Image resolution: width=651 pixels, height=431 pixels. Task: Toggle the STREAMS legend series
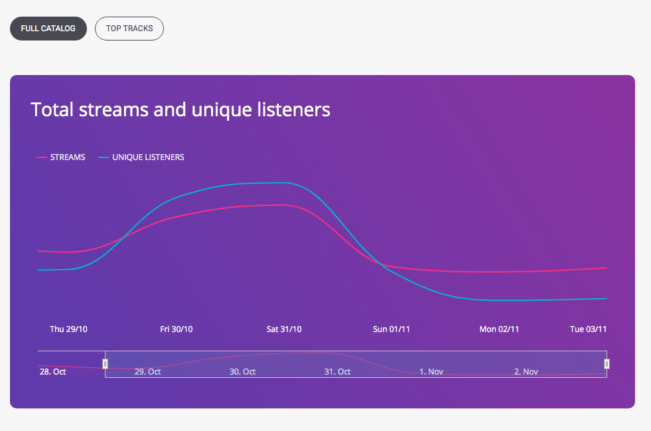(61, 157)
